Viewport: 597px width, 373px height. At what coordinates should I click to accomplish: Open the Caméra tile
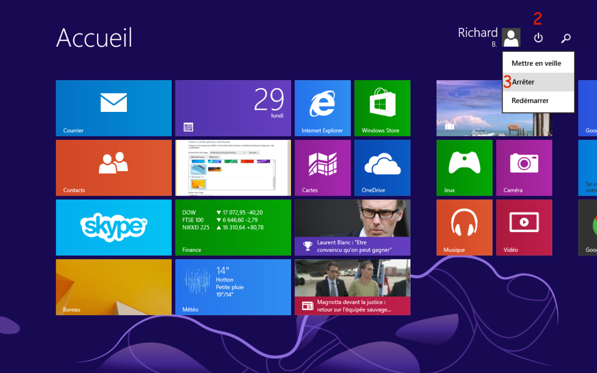[x=524, y=168]
